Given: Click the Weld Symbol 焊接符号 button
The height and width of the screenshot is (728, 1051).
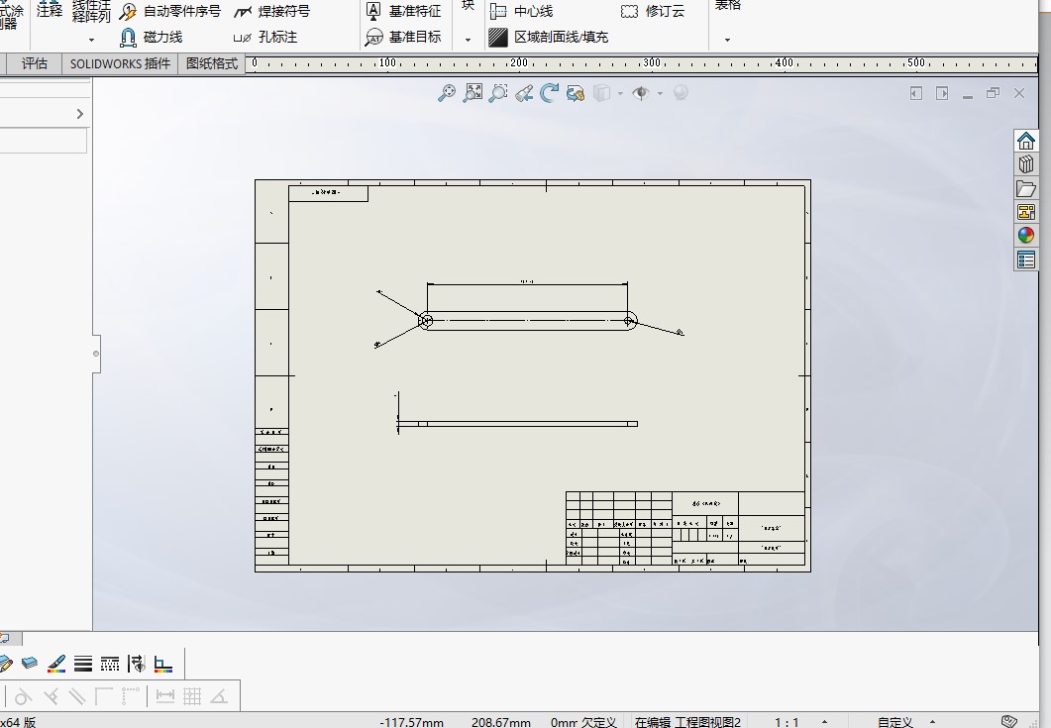Looking at the screenshot, I should pos(272,12).
